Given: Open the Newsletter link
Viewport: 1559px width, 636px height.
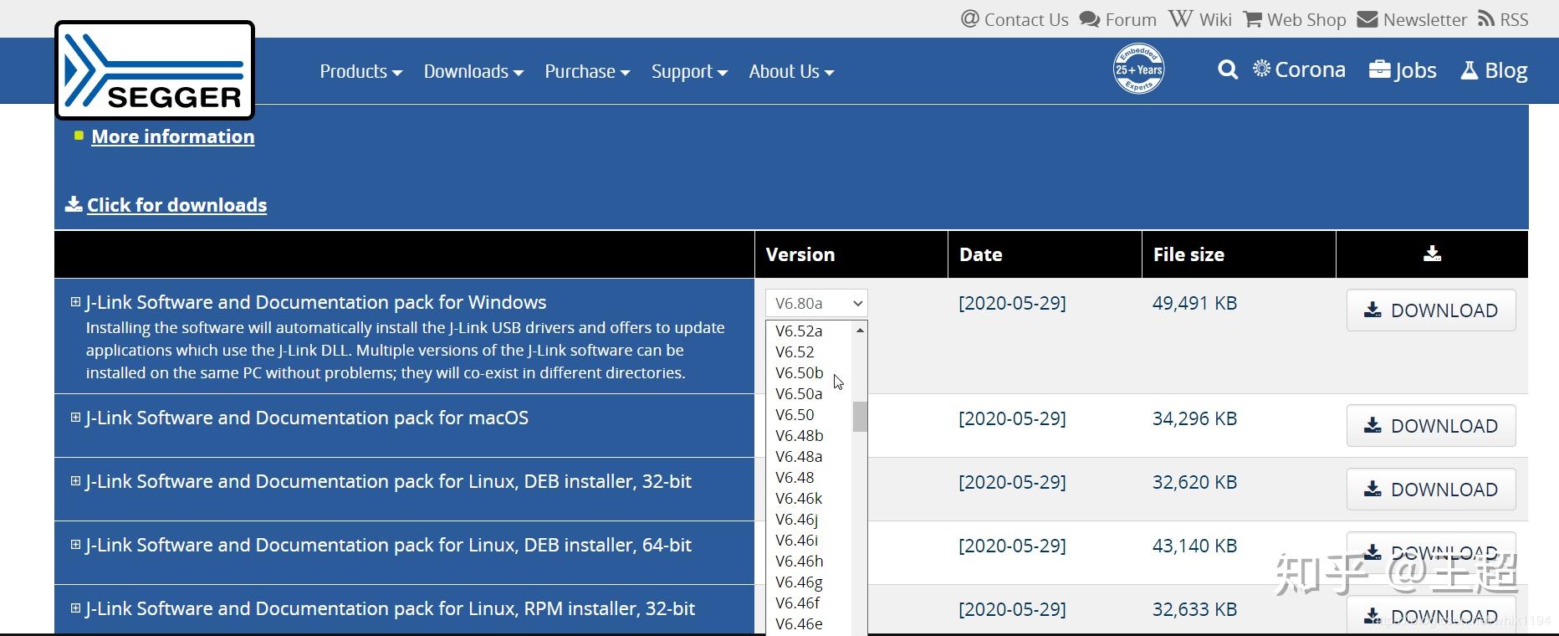Looking at the screenshot, I should tap(1412, 19).
